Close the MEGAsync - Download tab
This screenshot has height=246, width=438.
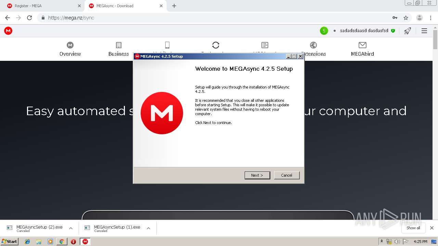pyautogui.click(x=161, y=6)
